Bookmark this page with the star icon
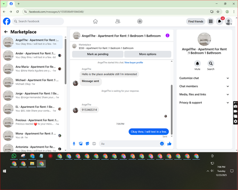238x190 pixels. tap(218, 12)
